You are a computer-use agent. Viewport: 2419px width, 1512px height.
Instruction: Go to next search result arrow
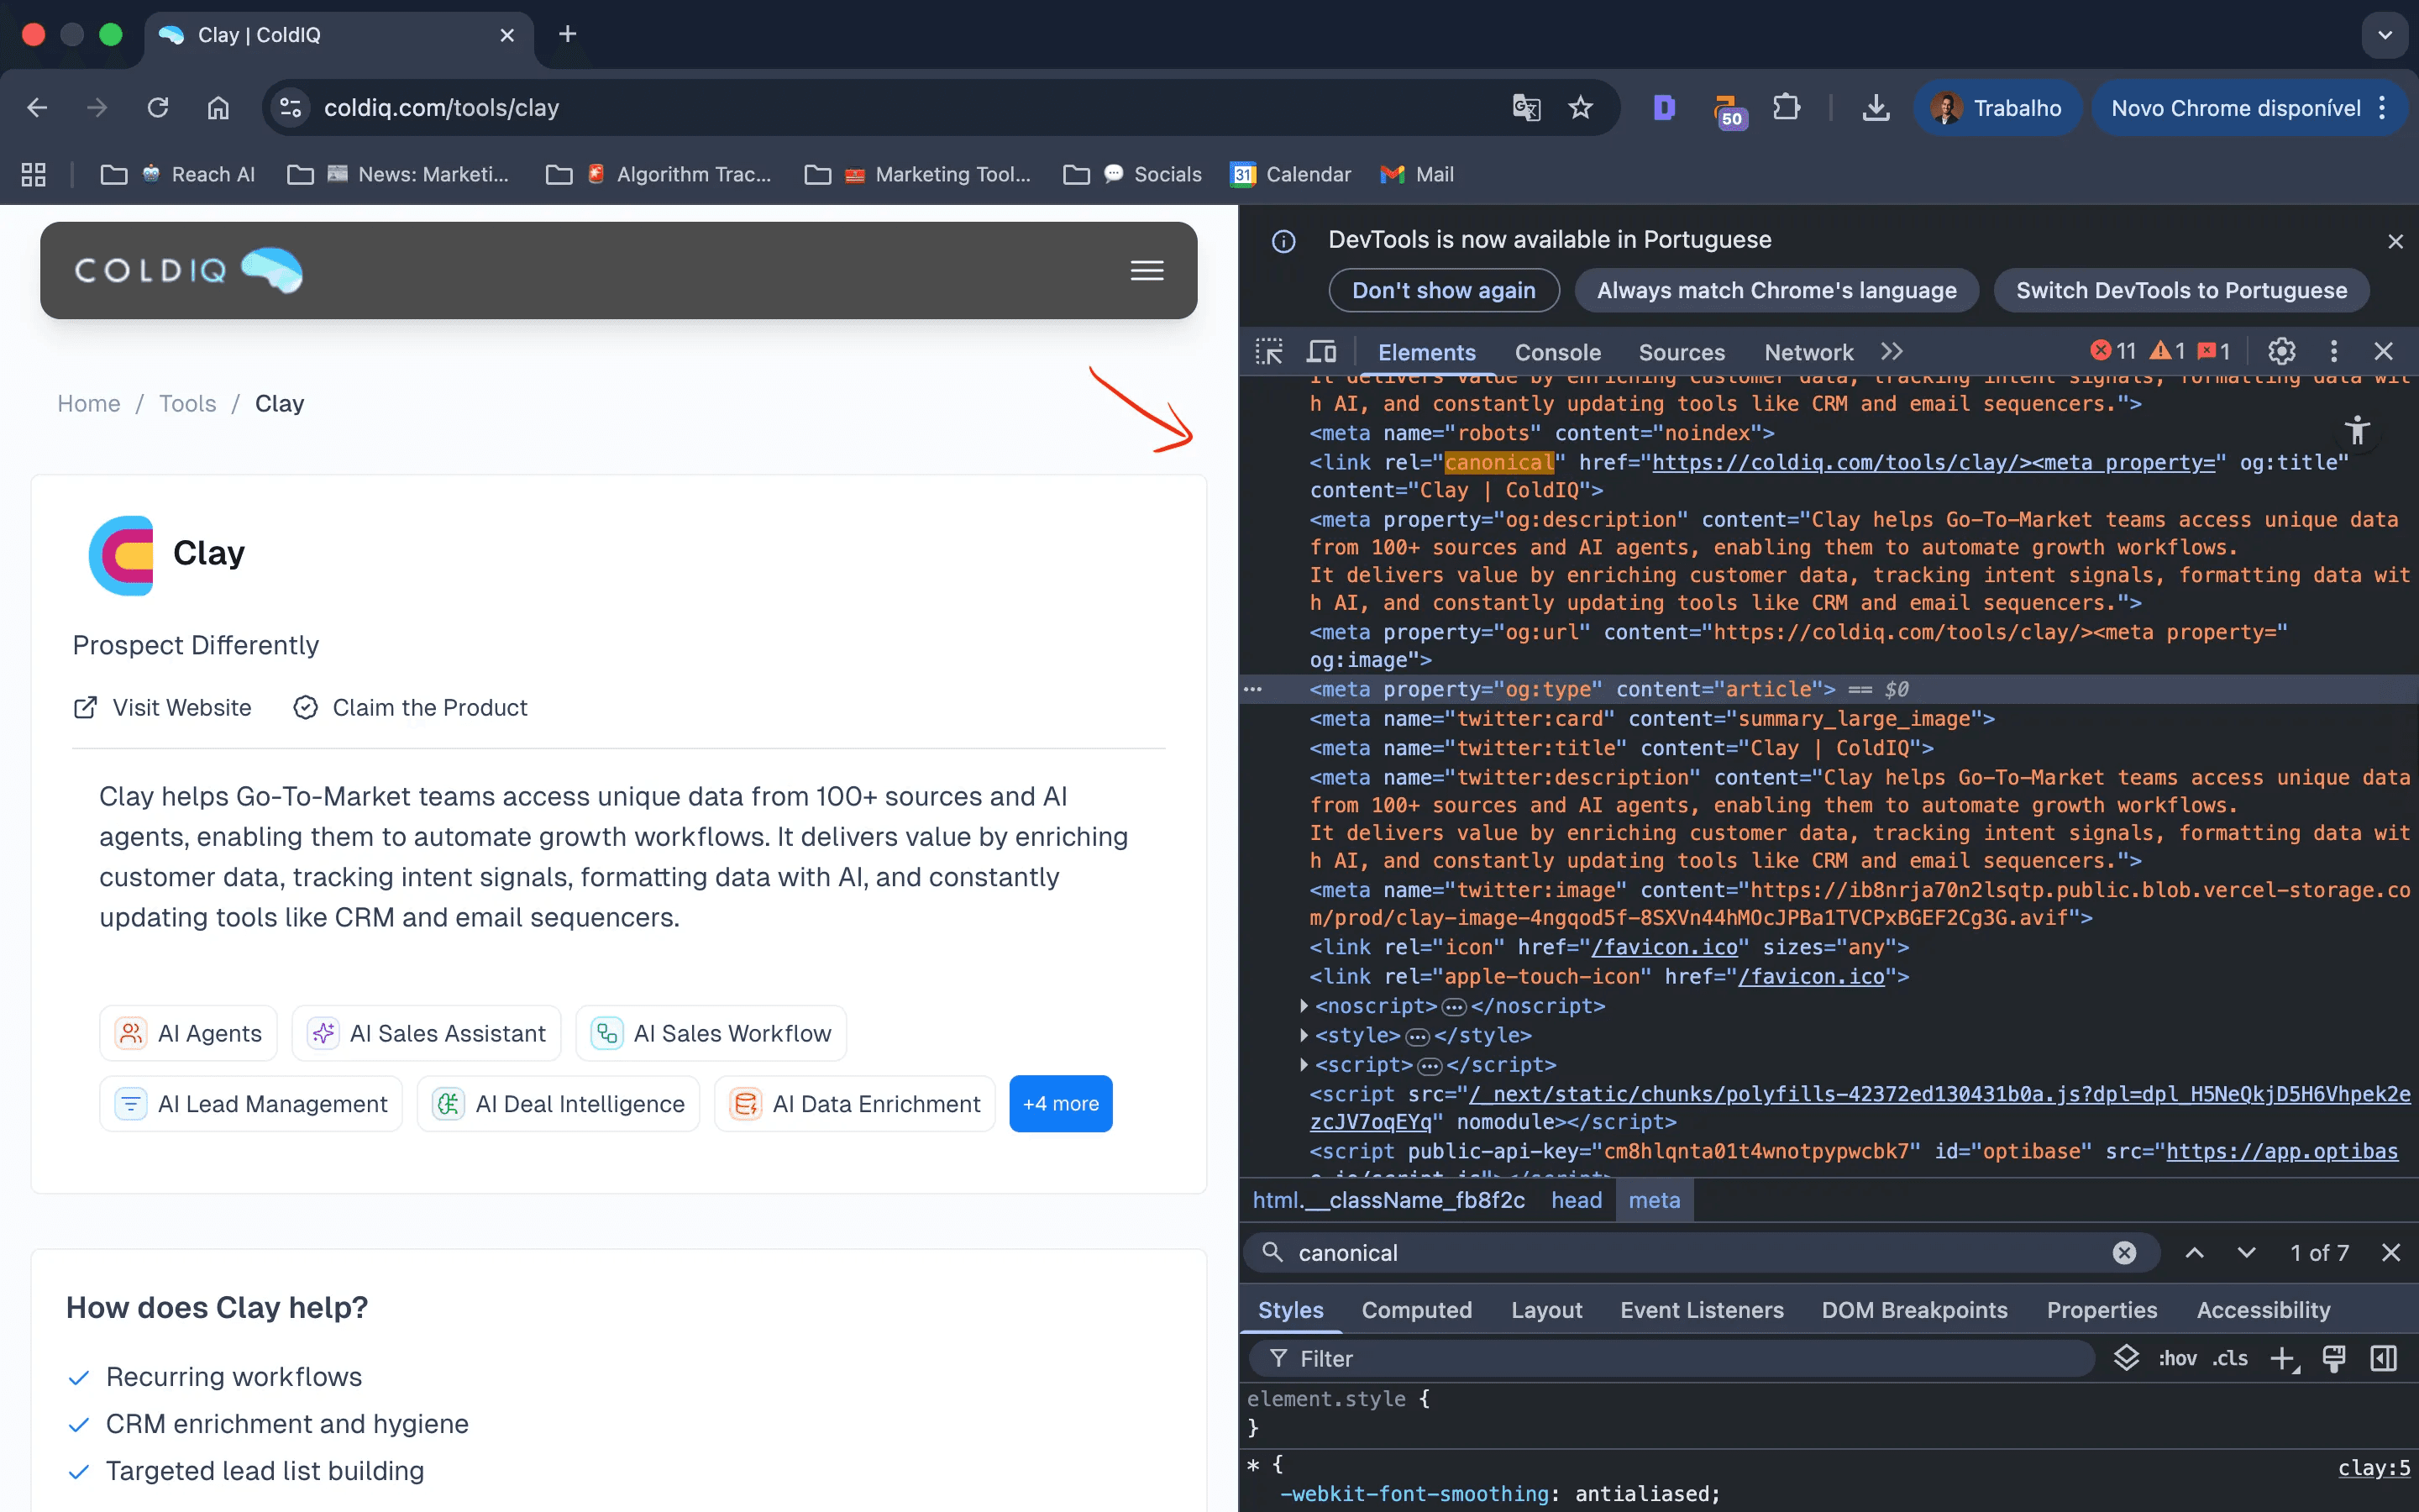click(x=2246, y=1253)
